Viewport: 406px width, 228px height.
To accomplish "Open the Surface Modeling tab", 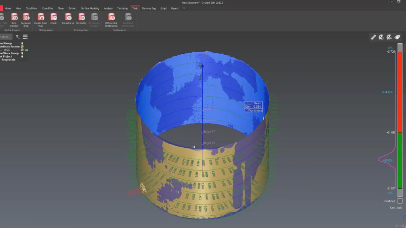I will click(90, 8).
